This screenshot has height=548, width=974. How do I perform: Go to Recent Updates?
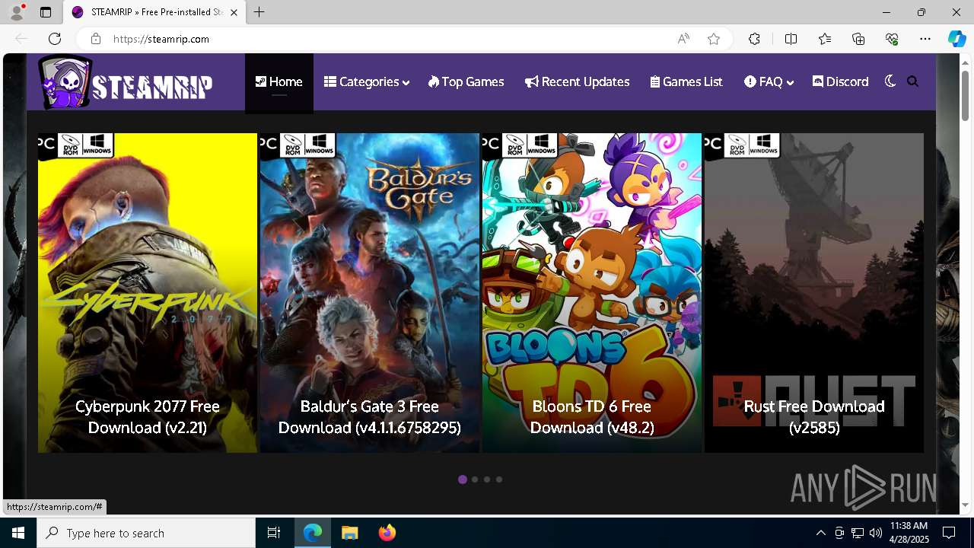click(x=578, y=82)
